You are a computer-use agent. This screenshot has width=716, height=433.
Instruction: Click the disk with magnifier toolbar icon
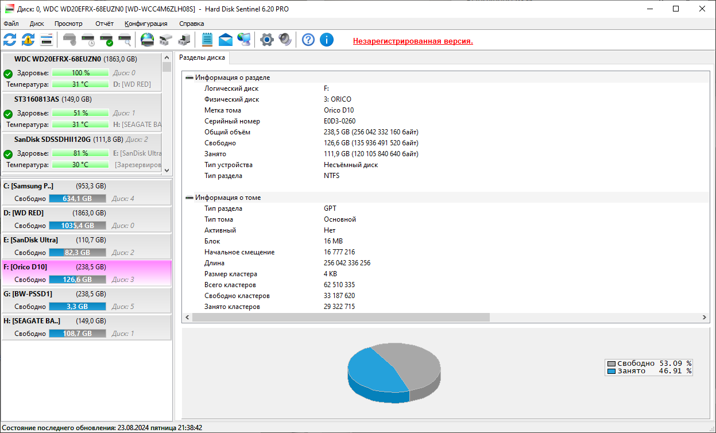click(x=125, y=40)
